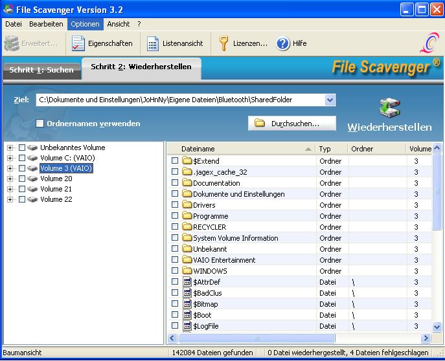Switch to Schritt 1: Suchen tab
This screenshot has height=361, width=445.
tap(41, 70)
